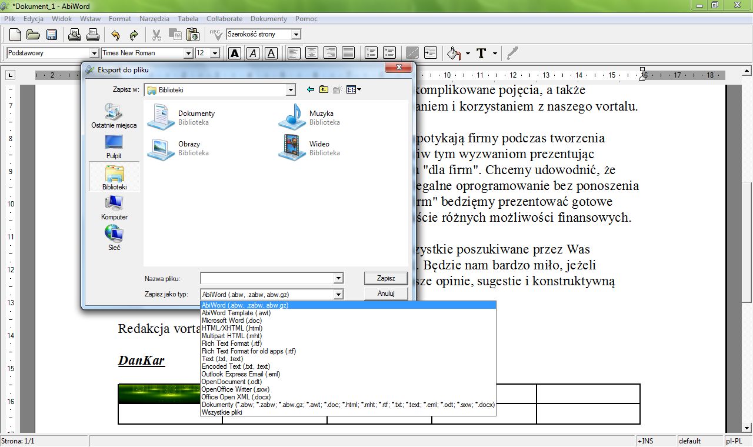The height and width of the screenshot is (447, 753).
Task: Toggle bulleted list
Action: [x=389, y=53]
